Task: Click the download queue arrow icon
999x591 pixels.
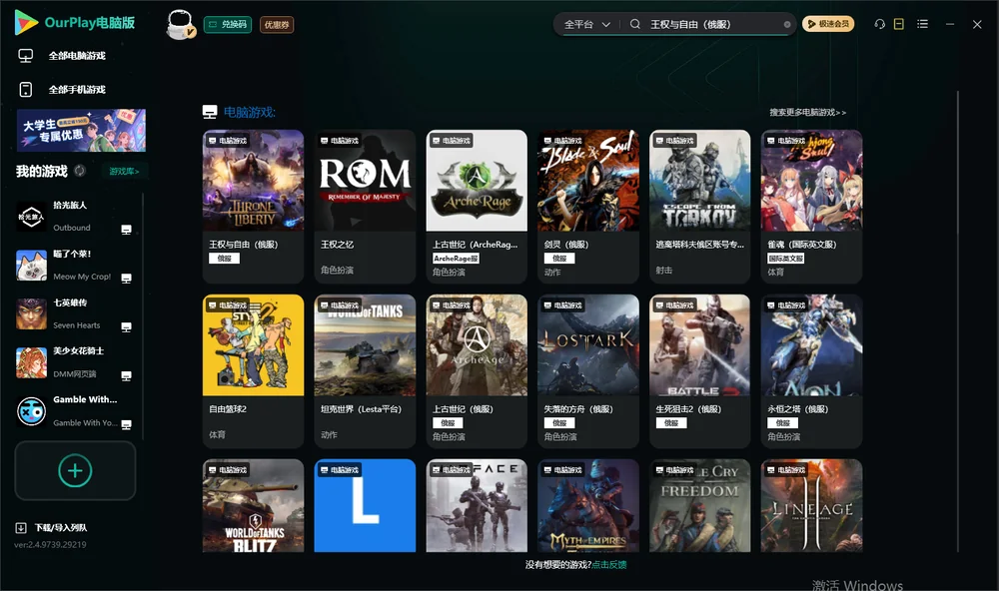Action: [x=20, y=527]
